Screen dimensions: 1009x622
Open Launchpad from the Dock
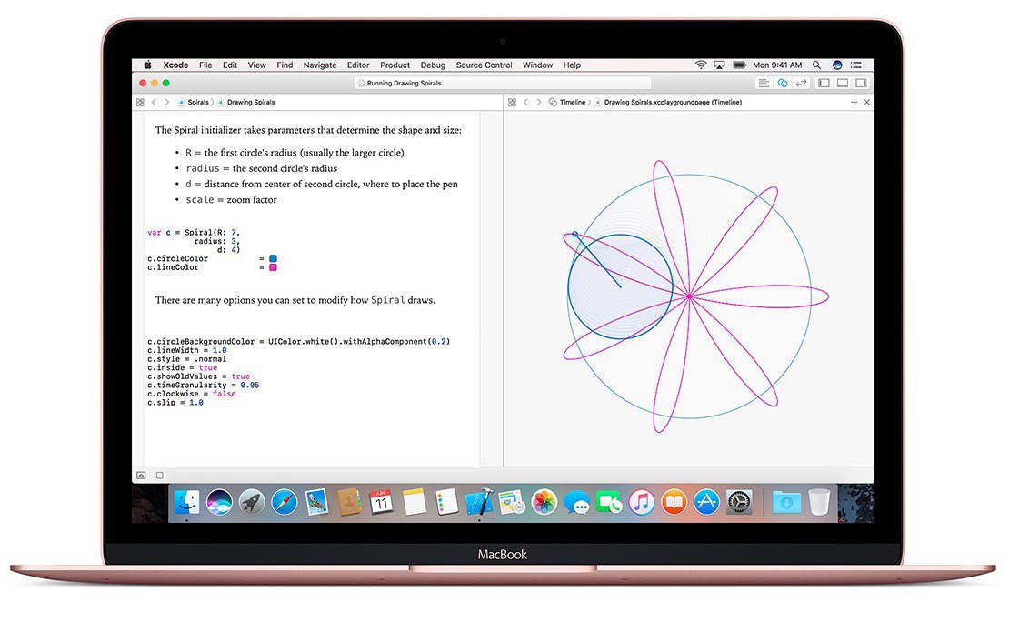coord(252,502)
